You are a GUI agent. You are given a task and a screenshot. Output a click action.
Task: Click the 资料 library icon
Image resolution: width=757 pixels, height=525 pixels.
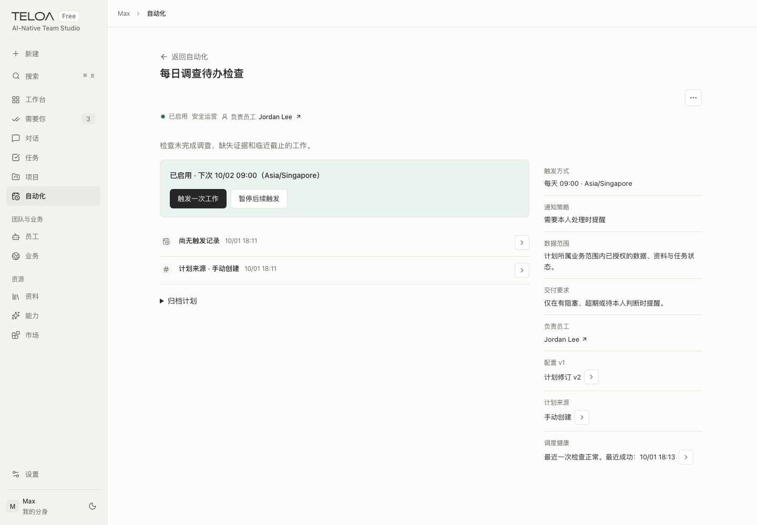pyautogui.click(x=16, y=297)
